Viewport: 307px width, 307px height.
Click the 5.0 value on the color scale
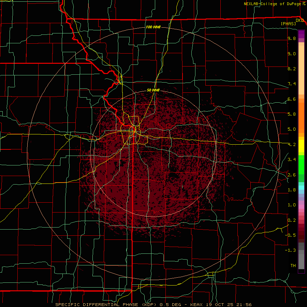(292, 129)
